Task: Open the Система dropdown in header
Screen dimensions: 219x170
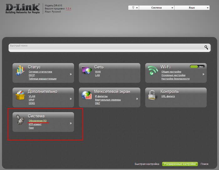Action: [x=156, y=8]
